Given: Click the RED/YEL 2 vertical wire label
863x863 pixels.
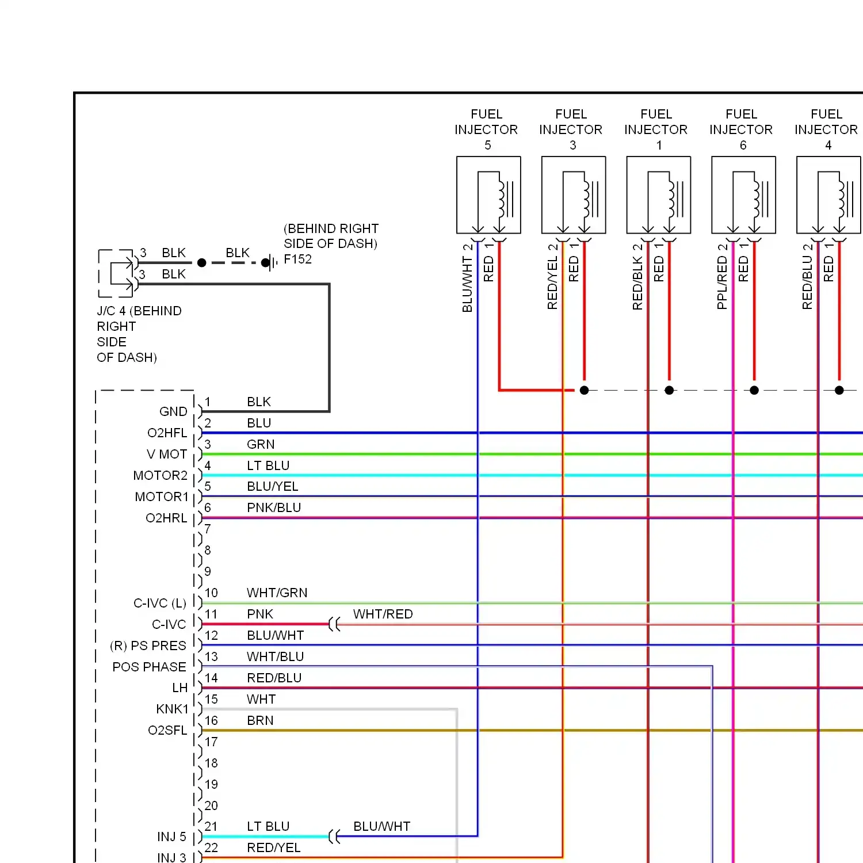Looking at the screenshot, I should click(x=552, y=277).
